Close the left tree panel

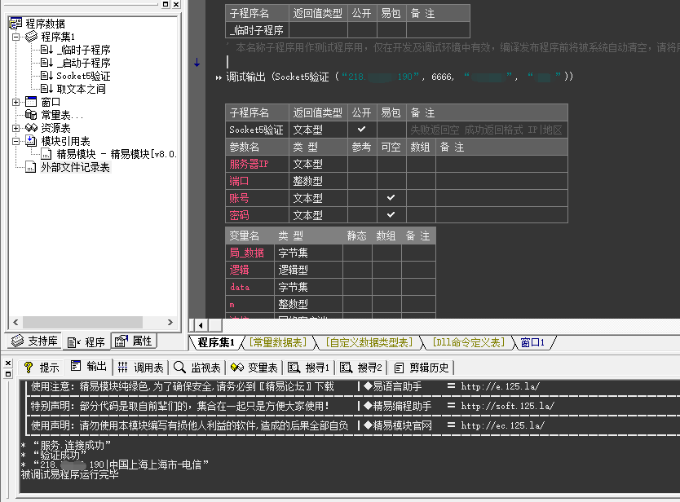coord(176,4)
